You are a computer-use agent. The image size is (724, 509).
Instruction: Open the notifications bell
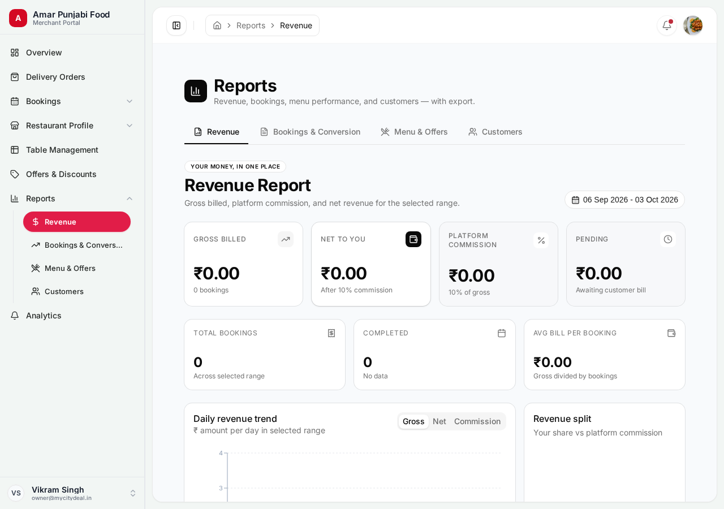[667, 25]
